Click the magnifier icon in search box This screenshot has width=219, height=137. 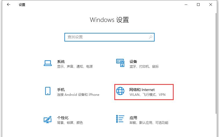[151, 37]
